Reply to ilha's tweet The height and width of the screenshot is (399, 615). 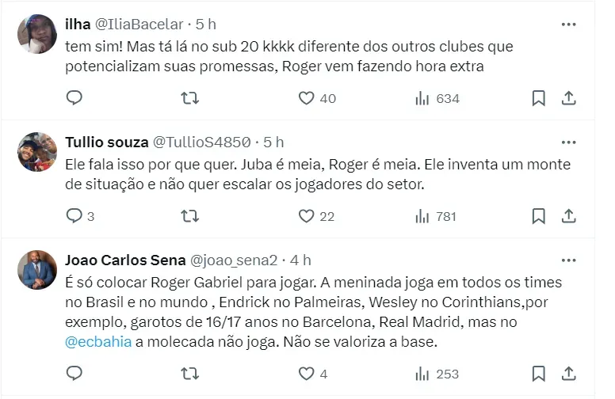tap(74, 98)
